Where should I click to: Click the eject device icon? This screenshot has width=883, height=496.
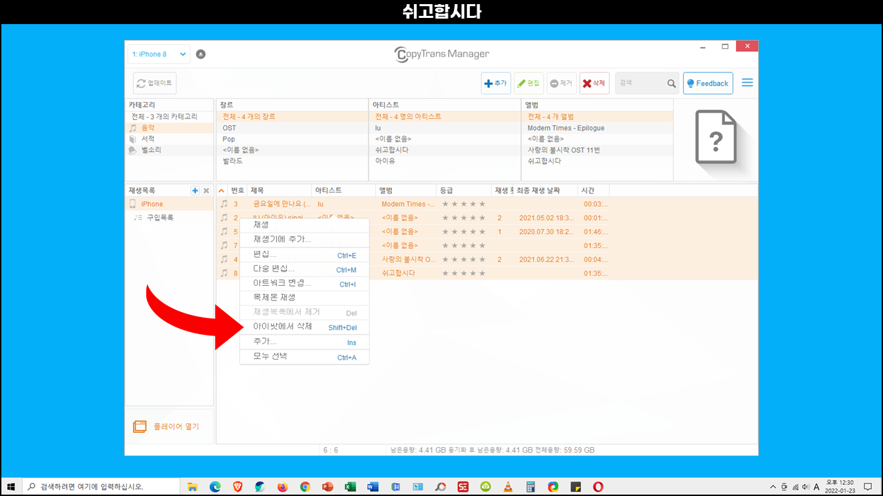tap(201, 54)
